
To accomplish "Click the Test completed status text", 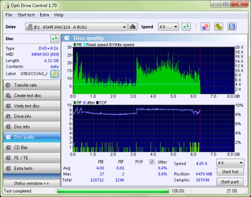I will click(18, 191).
